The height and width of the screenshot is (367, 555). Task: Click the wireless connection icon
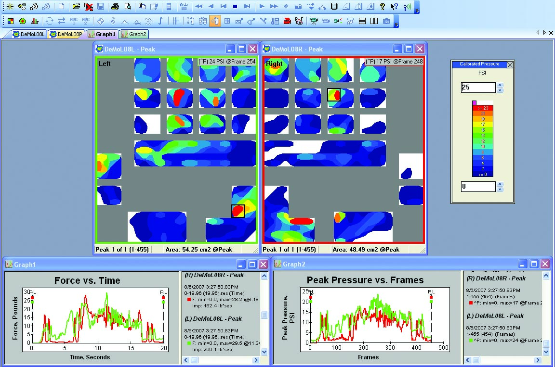[406, 7]
